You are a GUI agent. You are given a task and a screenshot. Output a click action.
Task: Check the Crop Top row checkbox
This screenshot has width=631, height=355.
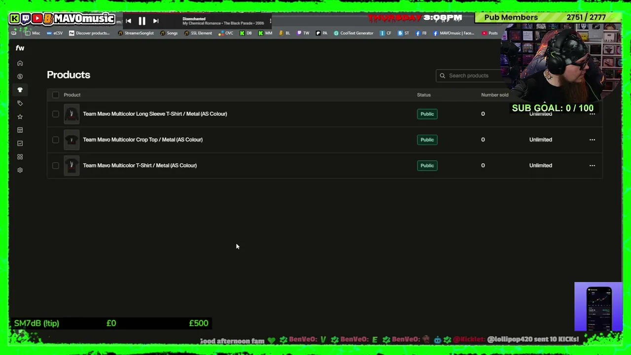click(55, 140)
